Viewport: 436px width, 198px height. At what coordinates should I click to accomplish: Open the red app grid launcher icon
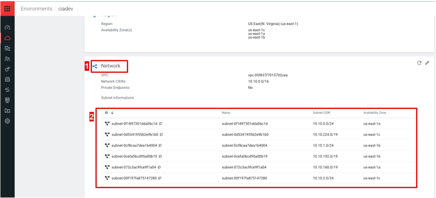(x=7, y=8)
